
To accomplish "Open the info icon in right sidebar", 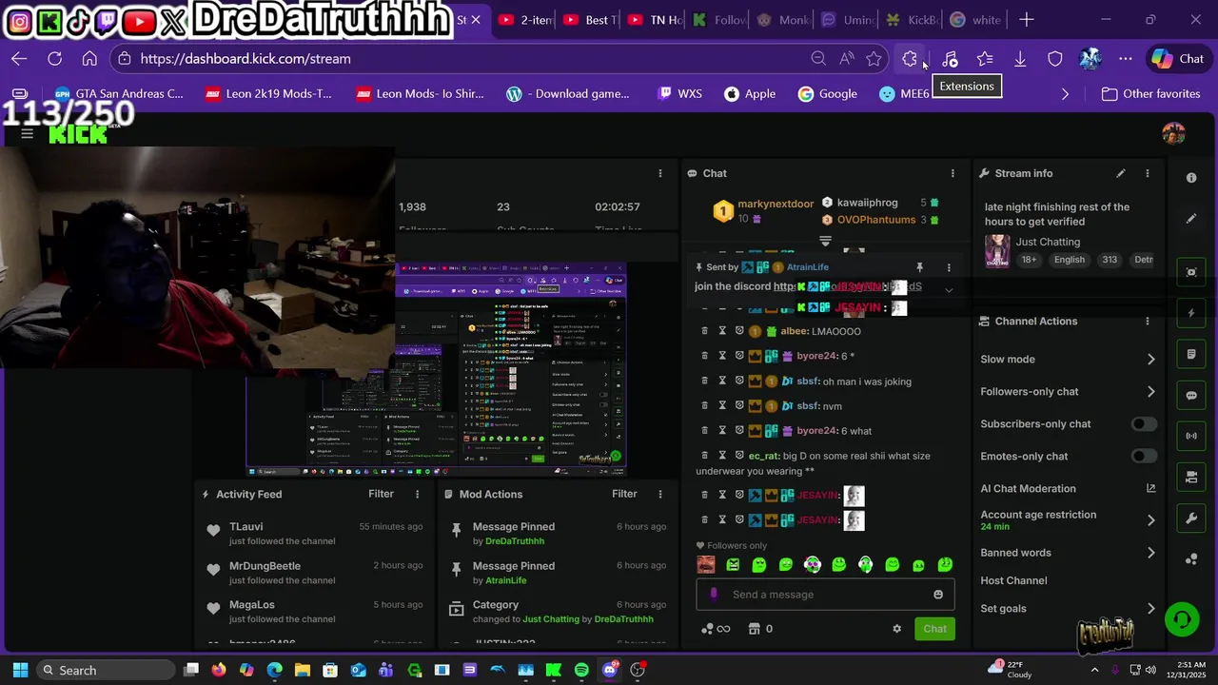I will (x=1191, y=178).
